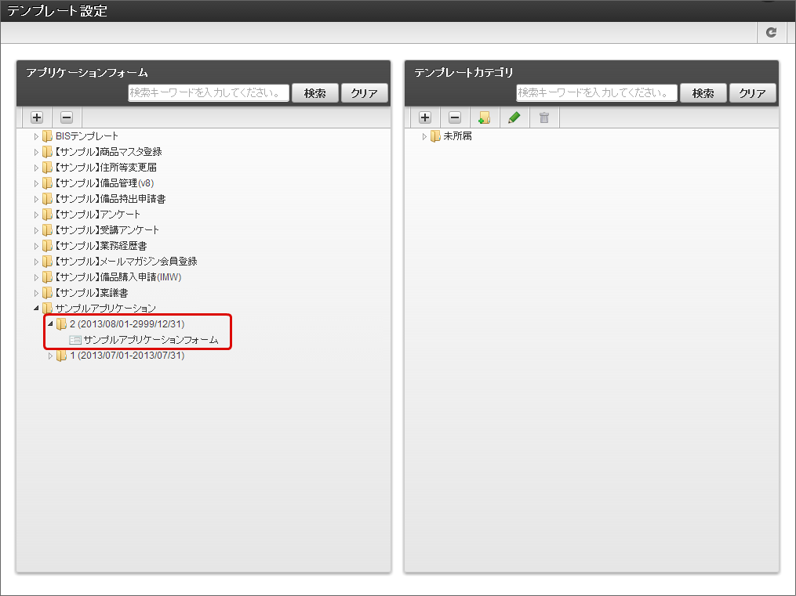
Task: Expand version 1 (2013/07/01-2013/07/31) folder
Action: tap(50, 356)
